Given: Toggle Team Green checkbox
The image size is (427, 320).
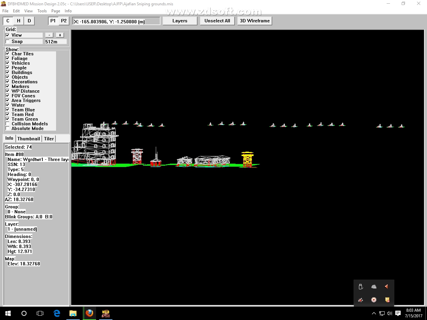Looking at the screenshot, I should [x=8, y=119].
